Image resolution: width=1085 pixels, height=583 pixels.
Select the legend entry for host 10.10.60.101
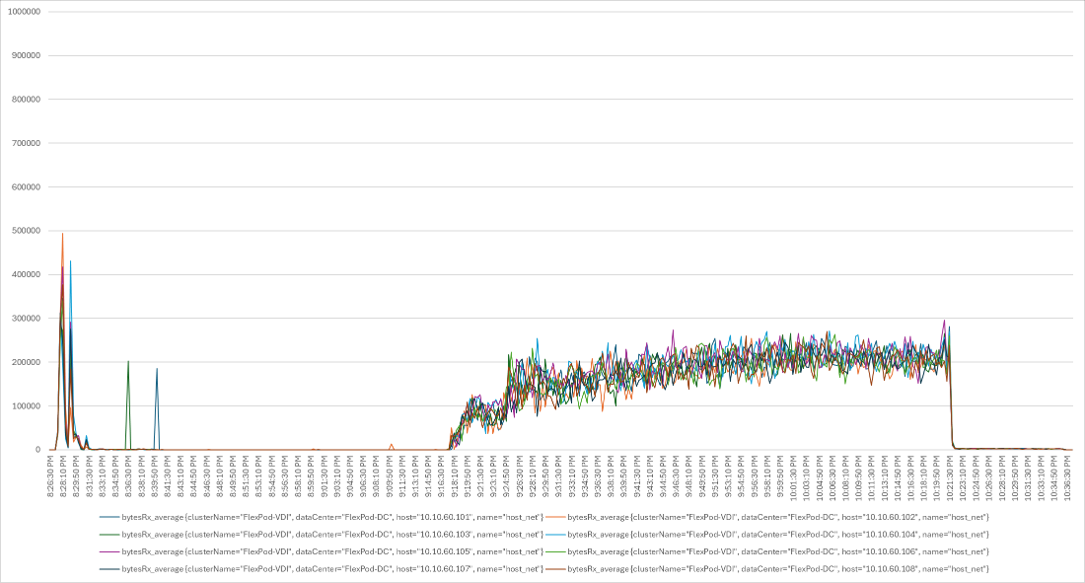point(322,517)
